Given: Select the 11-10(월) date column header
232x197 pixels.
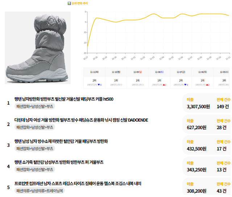Looking at the screenshot, I should (x=116, y=72).
